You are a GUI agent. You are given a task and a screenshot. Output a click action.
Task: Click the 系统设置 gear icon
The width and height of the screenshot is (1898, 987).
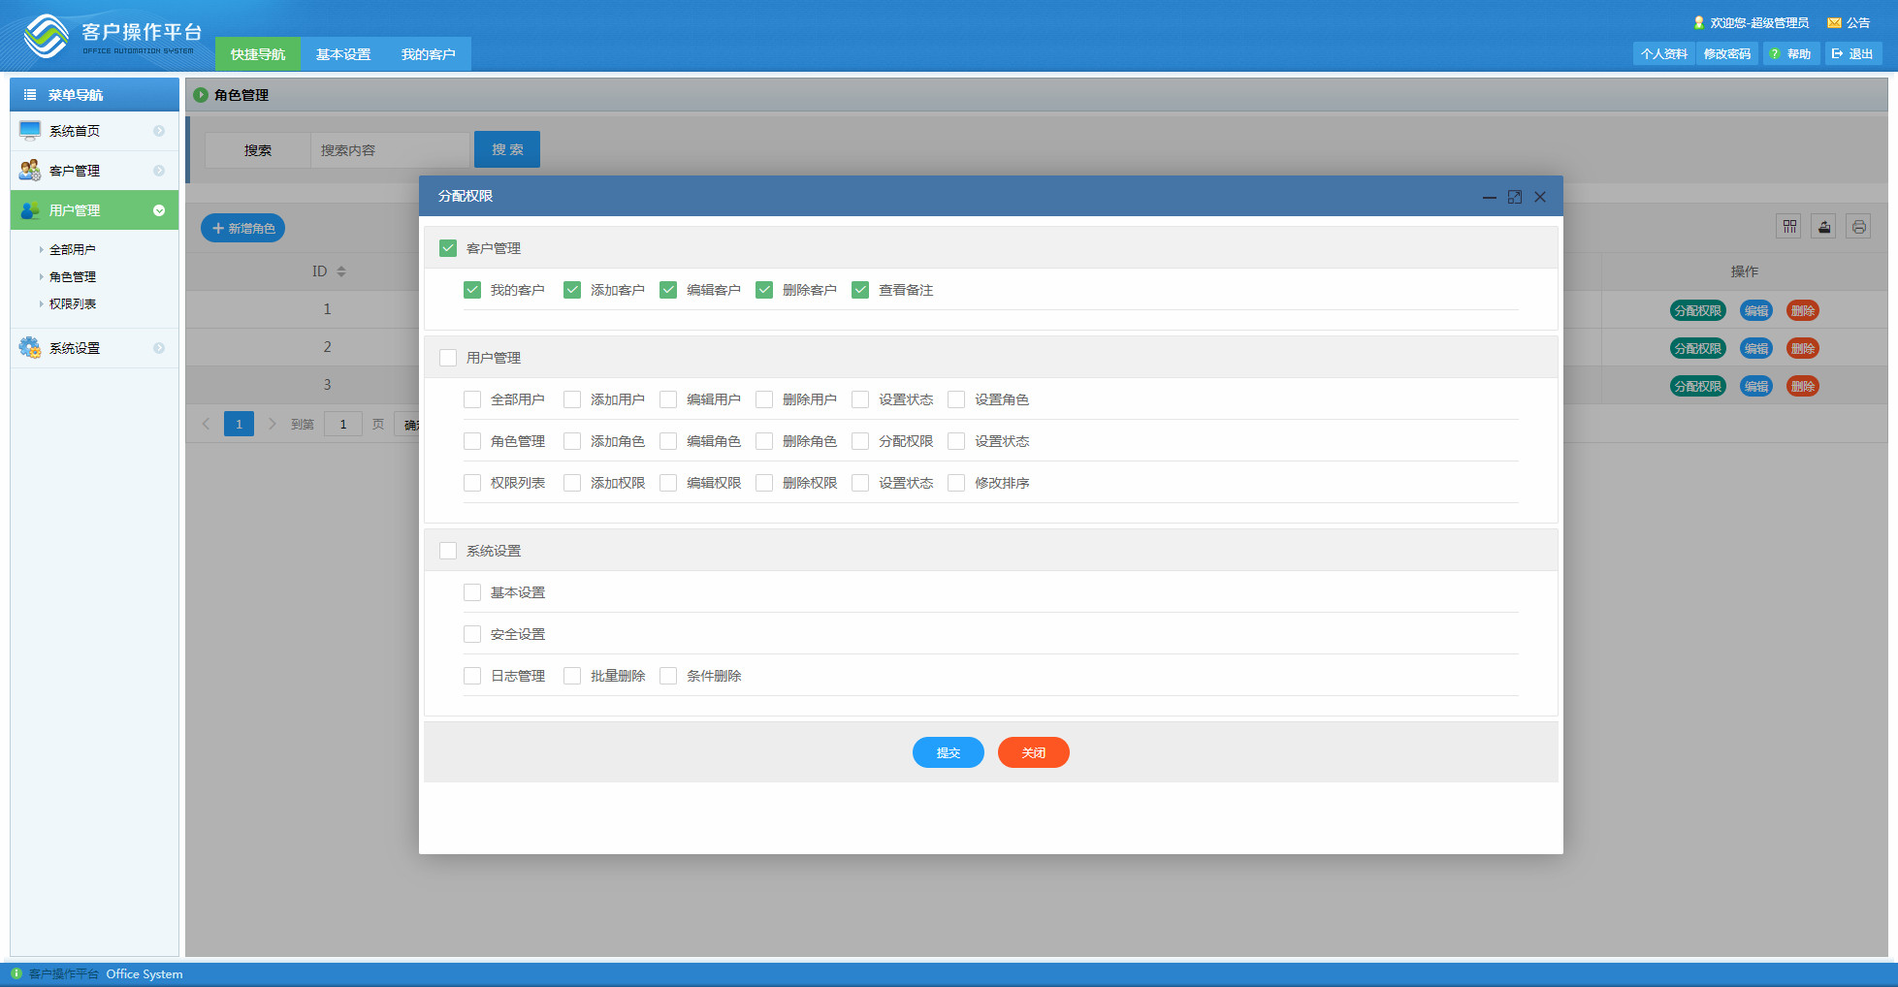point(30,347)
